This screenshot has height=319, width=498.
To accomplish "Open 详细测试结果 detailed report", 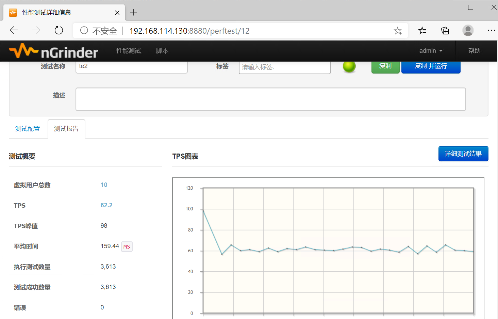I will [463, 154].
